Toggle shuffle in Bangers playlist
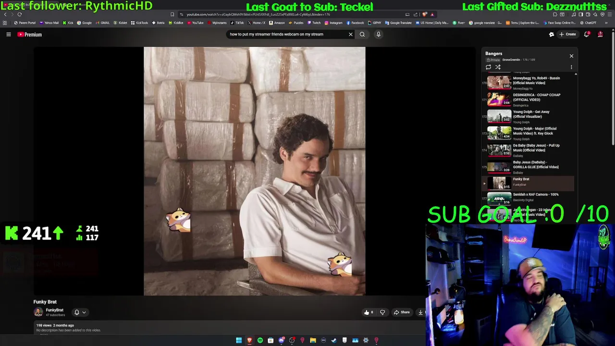Screen dimensions: 615x346 [x=498, y=67]
